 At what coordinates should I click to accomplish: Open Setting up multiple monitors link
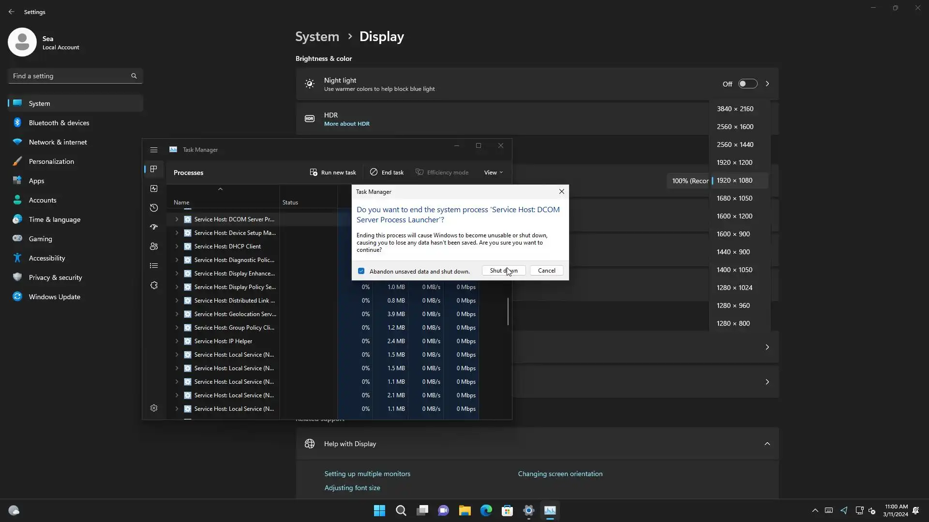pos(367,474)
